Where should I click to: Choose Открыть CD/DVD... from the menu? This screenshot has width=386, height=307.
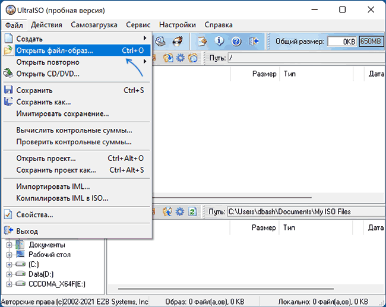pos(77,74)
